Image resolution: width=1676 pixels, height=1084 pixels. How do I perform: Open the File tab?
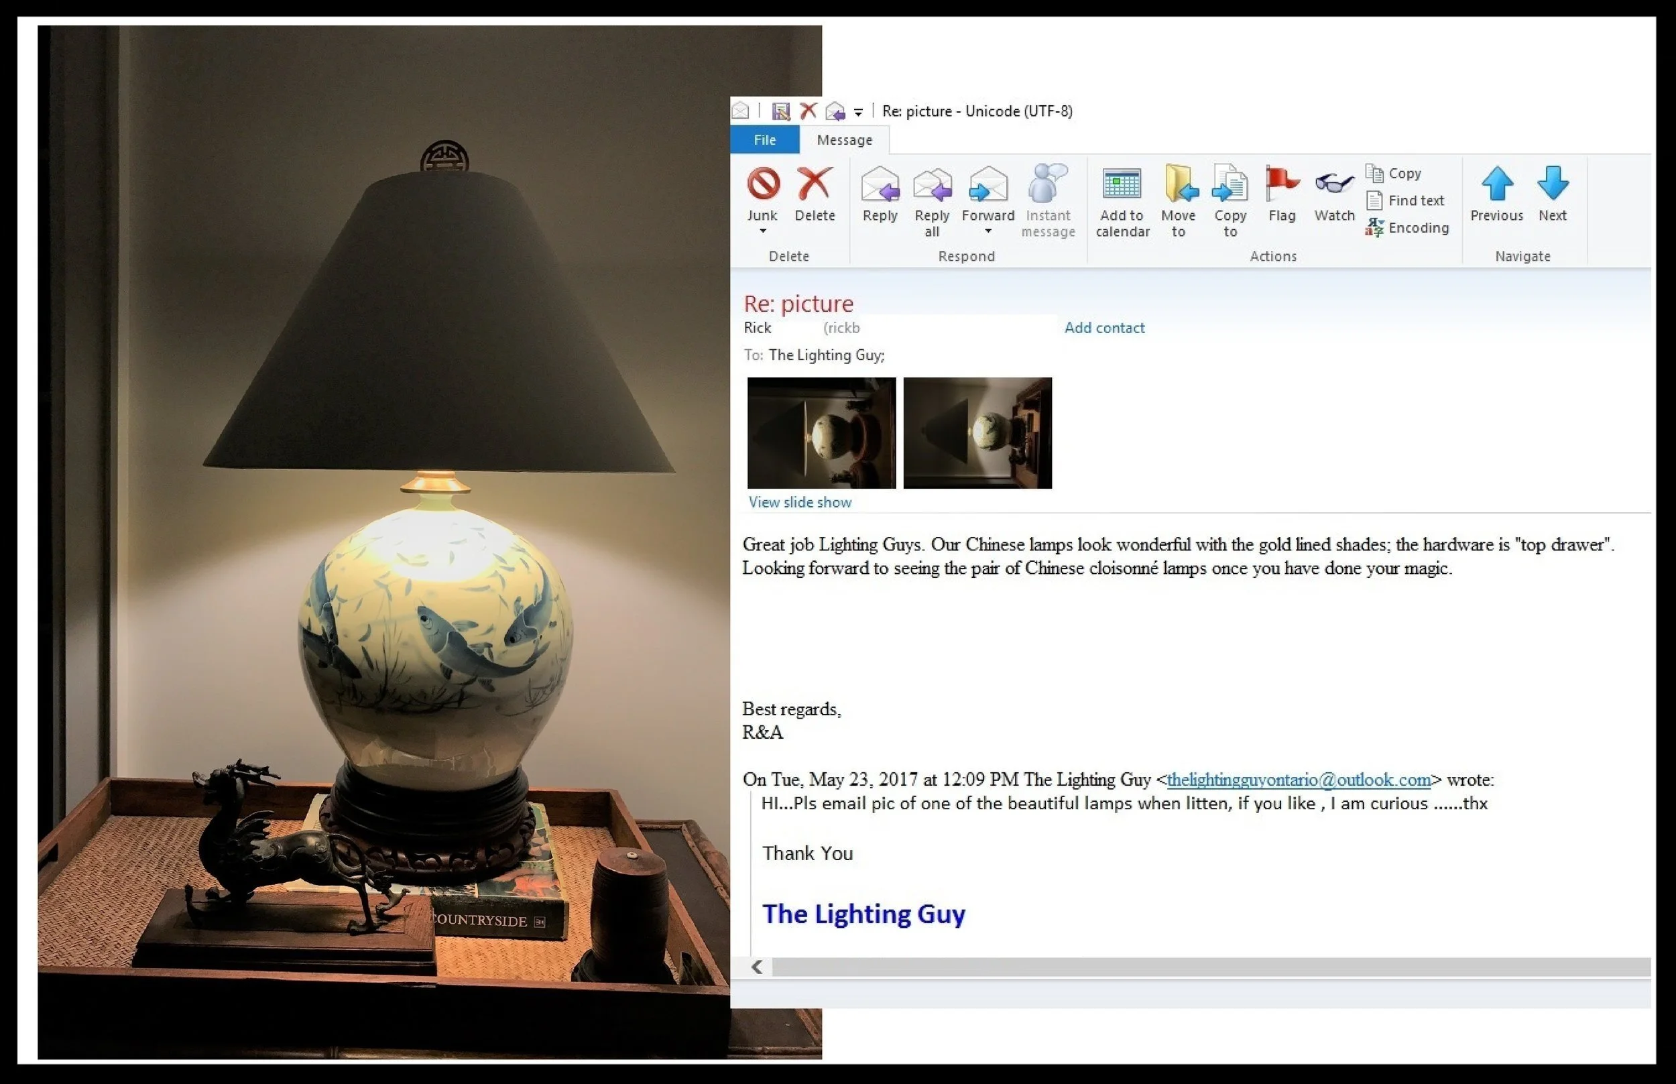tap(764, 140)
